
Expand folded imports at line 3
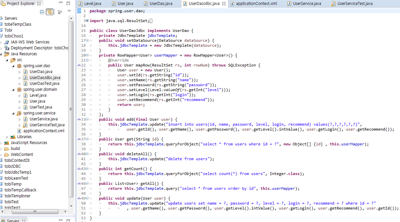tap(87, 21)
